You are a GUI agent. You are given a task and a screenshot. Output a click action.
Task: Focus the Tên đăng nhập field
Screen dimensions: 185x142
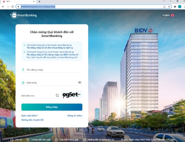[x=52, y=70]
